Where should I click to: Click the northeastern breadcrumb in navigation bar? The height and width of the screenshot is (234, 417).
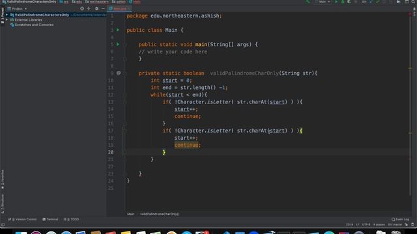pos(97,1)
